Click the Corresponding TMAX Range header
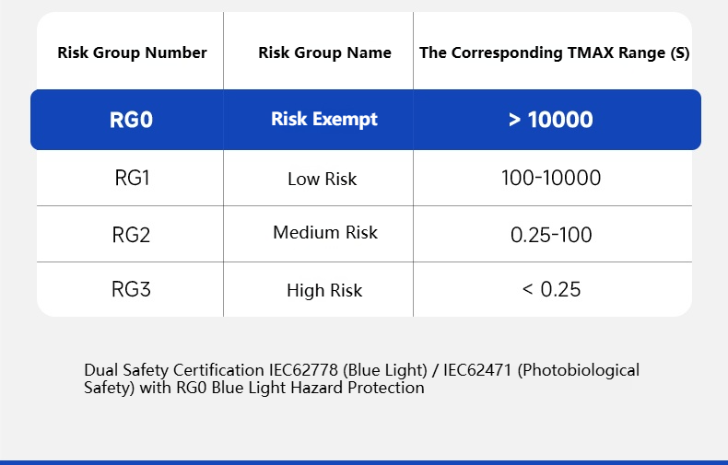The height and width of the screenshot is (465, 728). 555,52
